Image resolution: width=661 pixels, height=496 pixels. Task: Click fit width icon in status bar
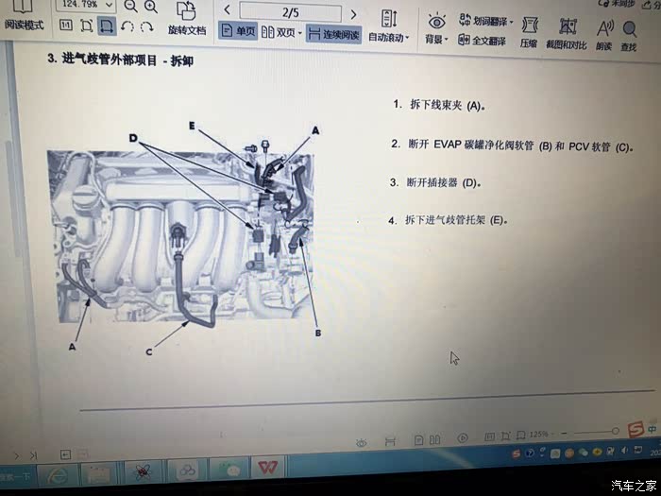click(x=521, y=436)
